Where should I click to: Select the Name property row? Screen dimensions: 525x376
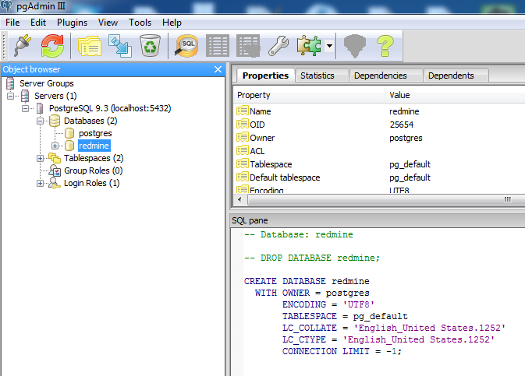(x=379, y=111)
